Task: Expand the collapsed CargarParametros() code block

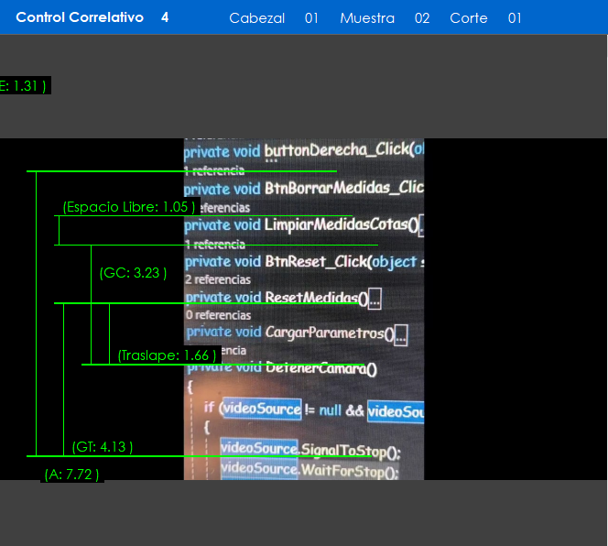Action: click(401, 335)
